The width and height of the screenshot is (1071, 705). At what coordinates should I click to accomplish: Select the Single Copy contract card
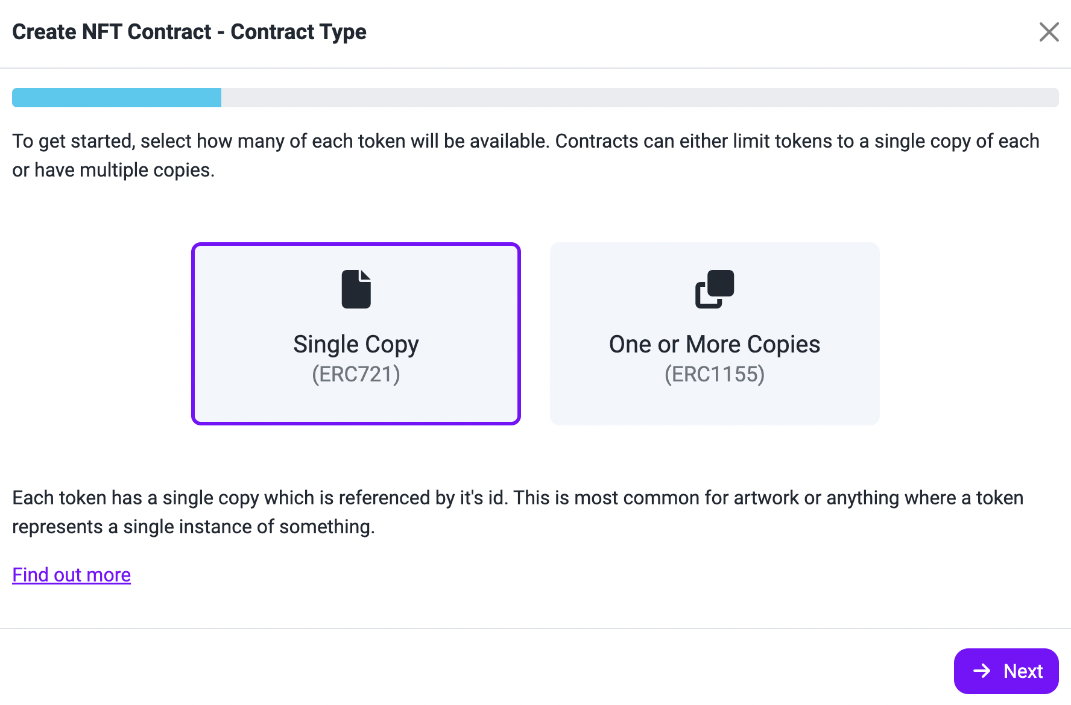pos(356,334)
